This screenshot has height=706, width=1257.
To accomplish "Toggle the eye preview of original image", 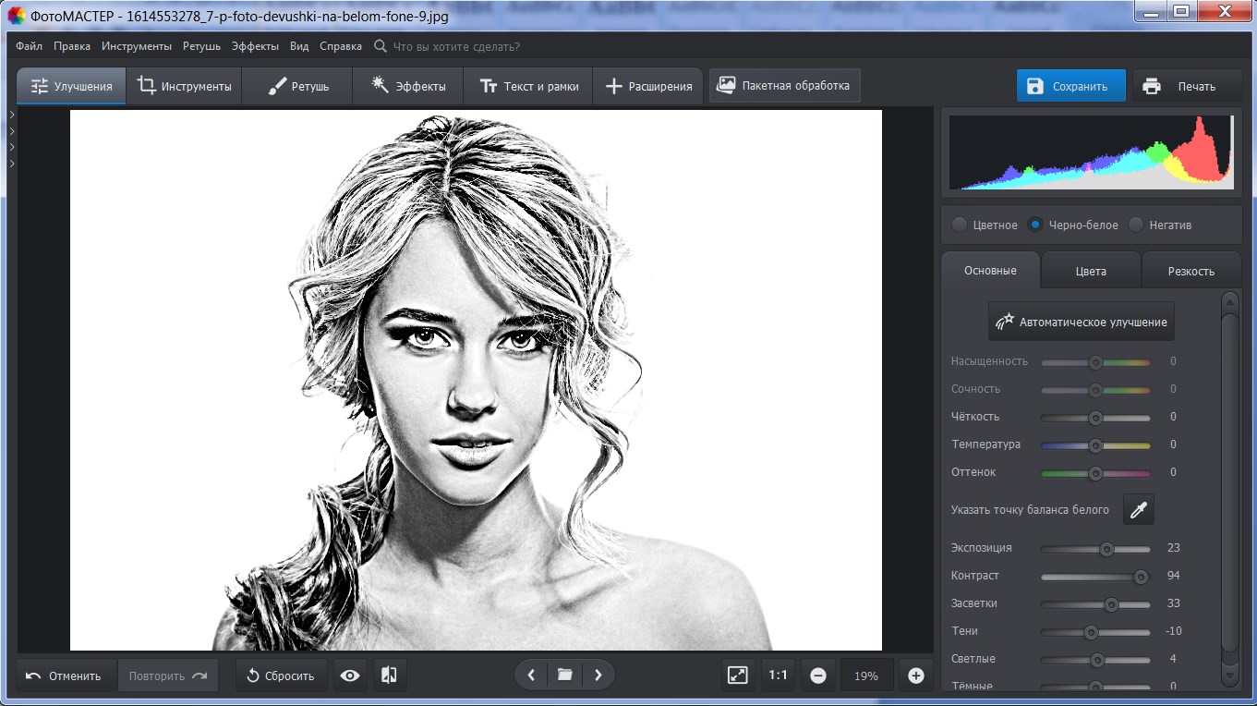I will point(350,676).
